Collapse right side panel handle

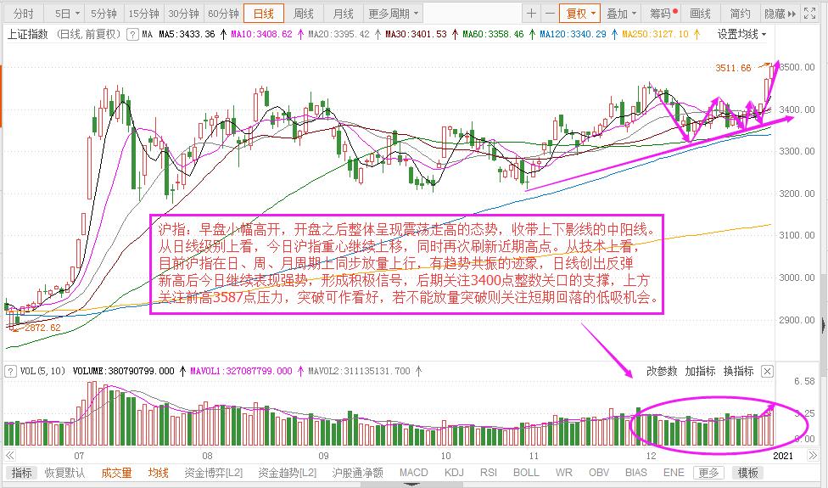click(825, 325)
